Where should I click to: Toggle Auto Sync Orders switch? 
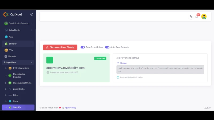(x=83, y=47)
